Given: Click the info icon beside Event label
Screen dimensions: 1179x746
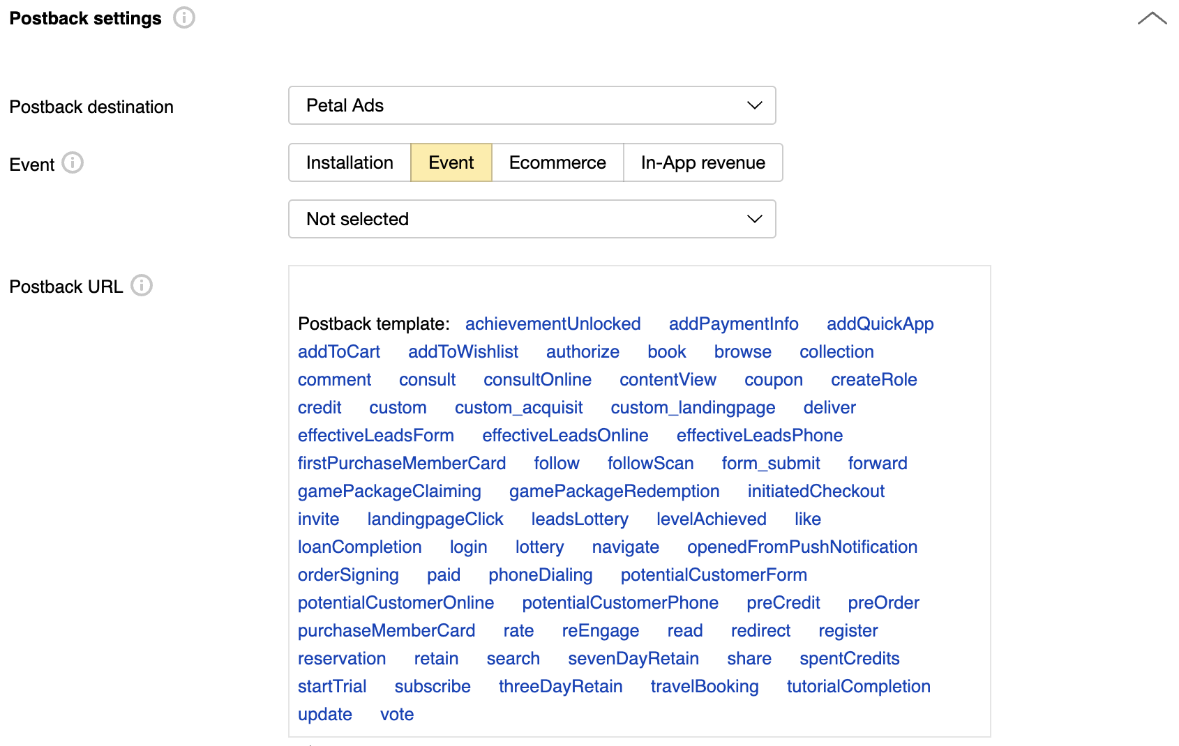Looking at the screenshot, I should pyautogui.click(x=73, y=162).
